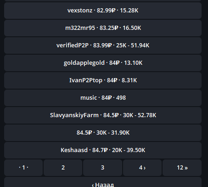
Task: Select Keshaasd offer at 84.7₽
Action: click(103, 150)
